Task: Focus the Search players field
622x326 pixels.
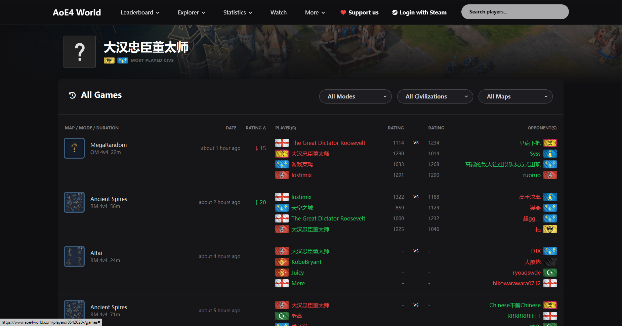Action: (515, 12)
